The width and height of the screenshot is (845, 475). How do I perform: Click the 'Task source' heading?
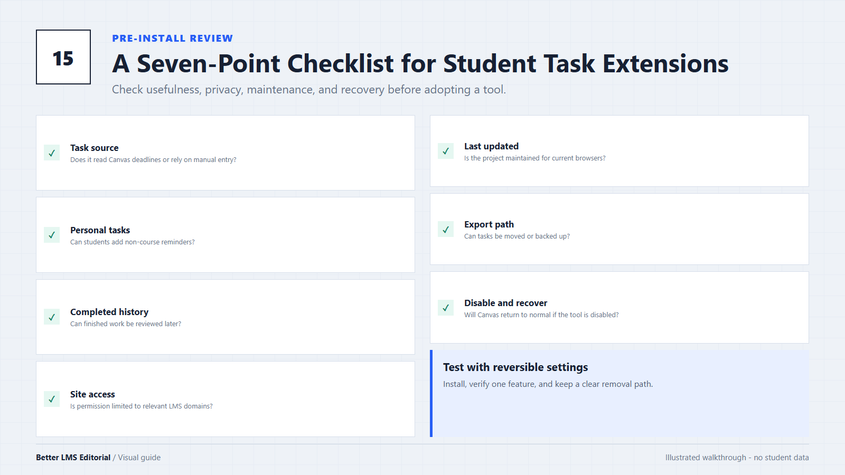coord(95,148)
